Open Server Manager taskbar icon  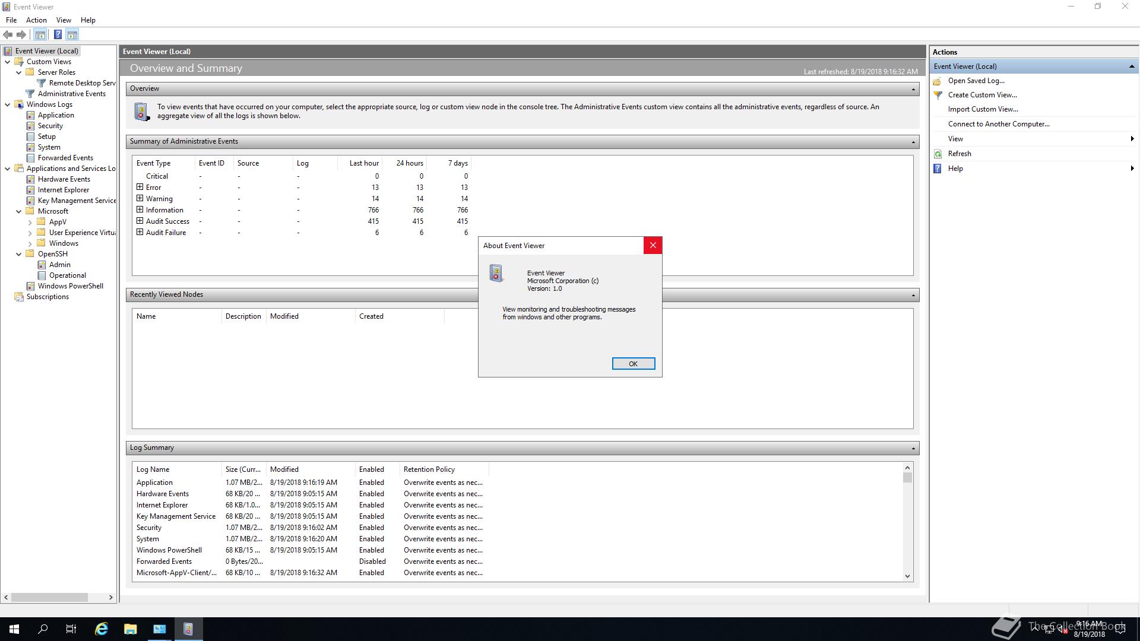(159, 629)
